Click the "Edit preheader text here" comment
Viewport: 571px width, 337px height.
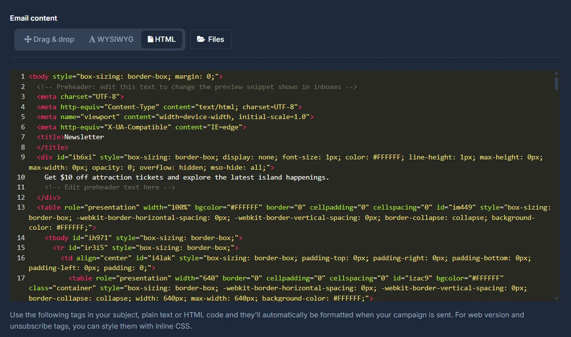pos(110,187)
